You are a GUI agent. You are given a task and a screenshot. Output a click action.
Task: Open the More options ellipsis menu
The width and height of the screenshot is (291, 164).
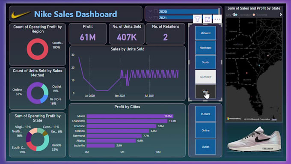click(217, 19)
